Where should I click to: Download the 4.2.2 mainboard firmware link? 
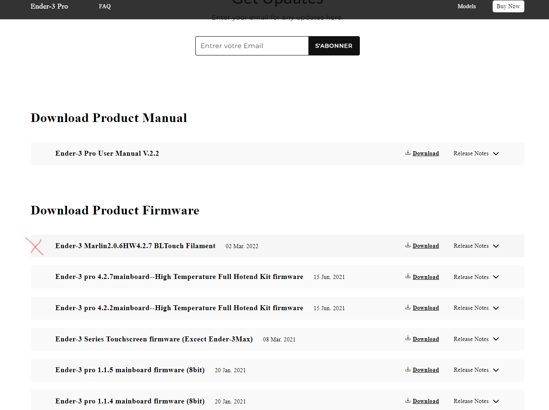[x=426, y=308]
